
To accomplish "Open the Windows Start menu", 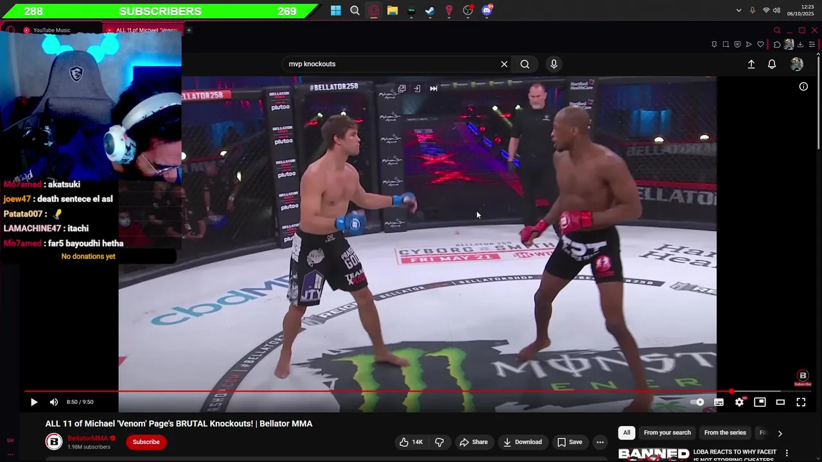I will [x=336, y=10].
